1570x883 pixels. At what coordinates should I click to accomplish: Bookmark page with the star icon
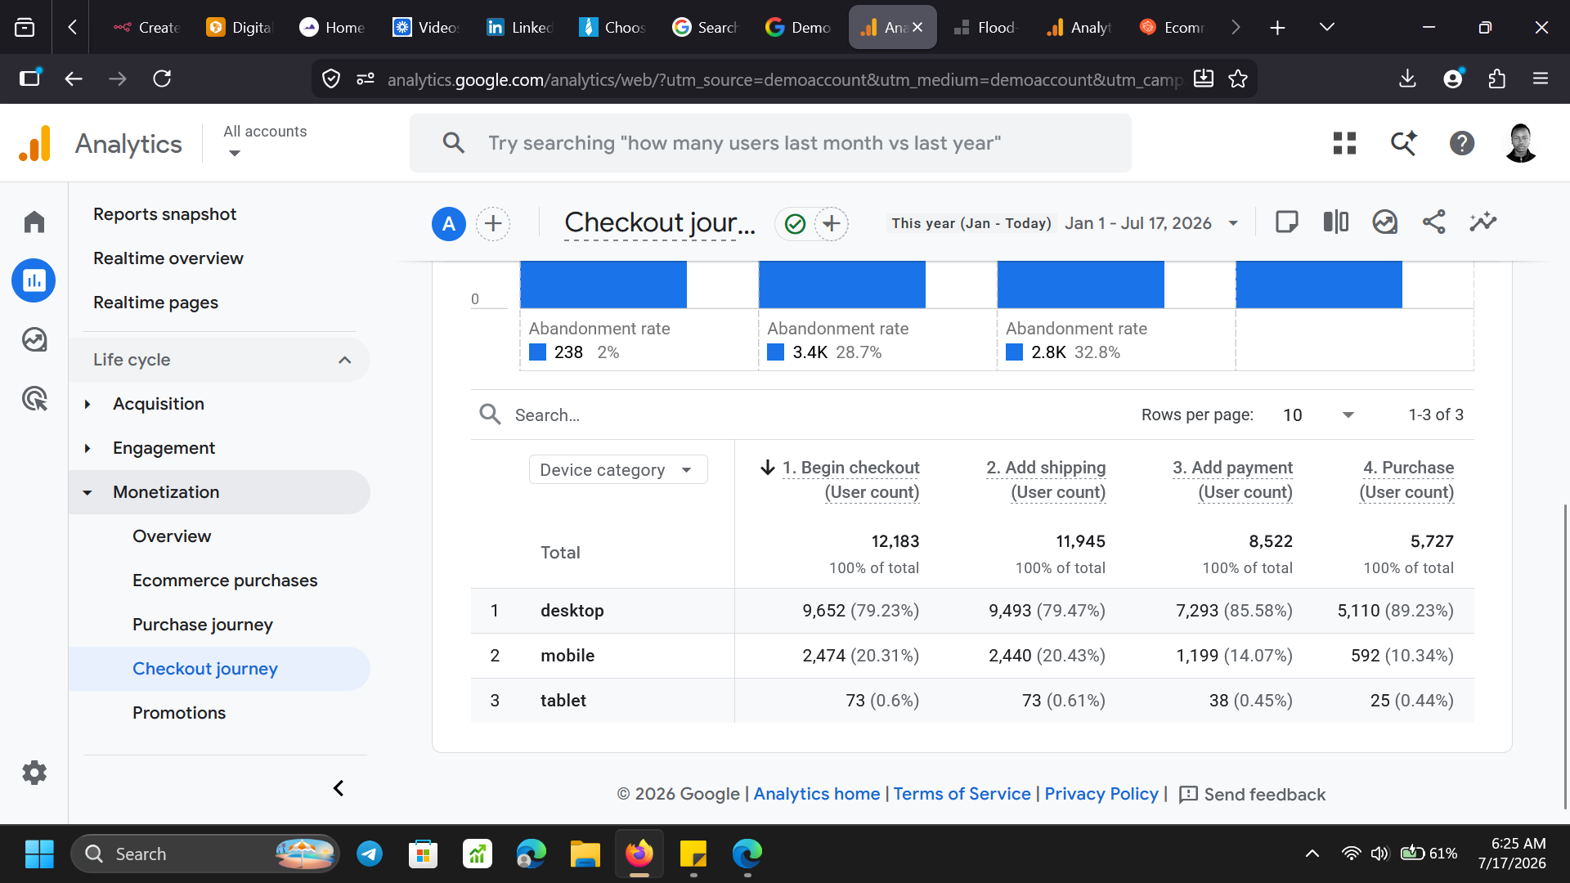tap(1238, 78)
